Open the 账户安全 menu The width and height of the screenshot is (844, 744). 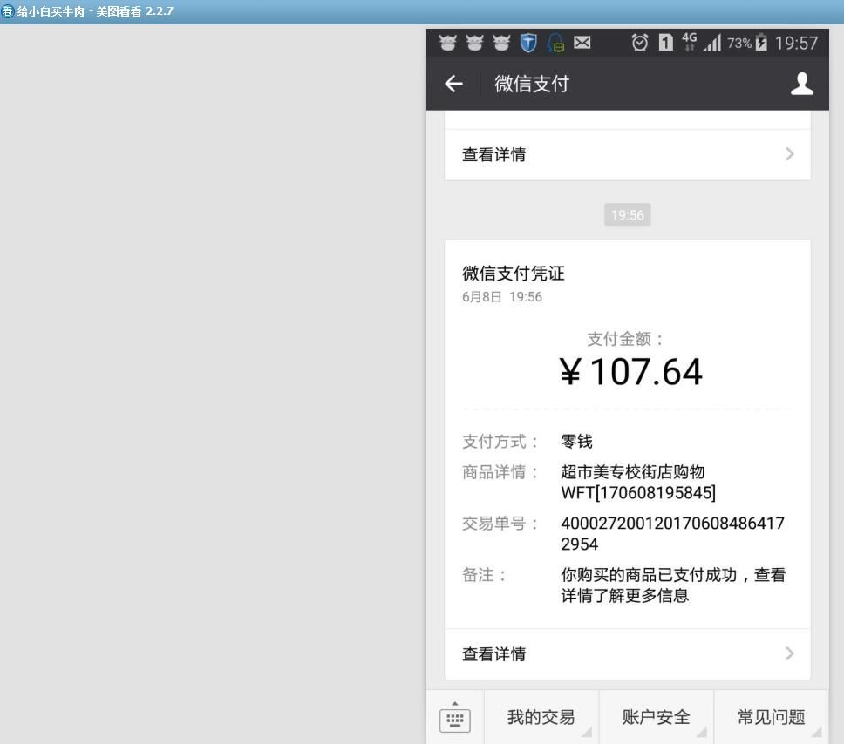[x=657, y=717]
